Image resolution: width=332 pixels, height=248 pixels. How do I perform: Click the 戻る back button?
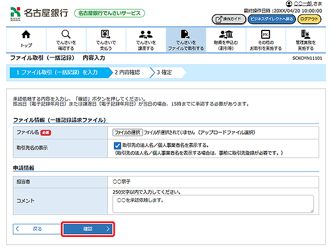pyautogui.click(x=36, y=228)
